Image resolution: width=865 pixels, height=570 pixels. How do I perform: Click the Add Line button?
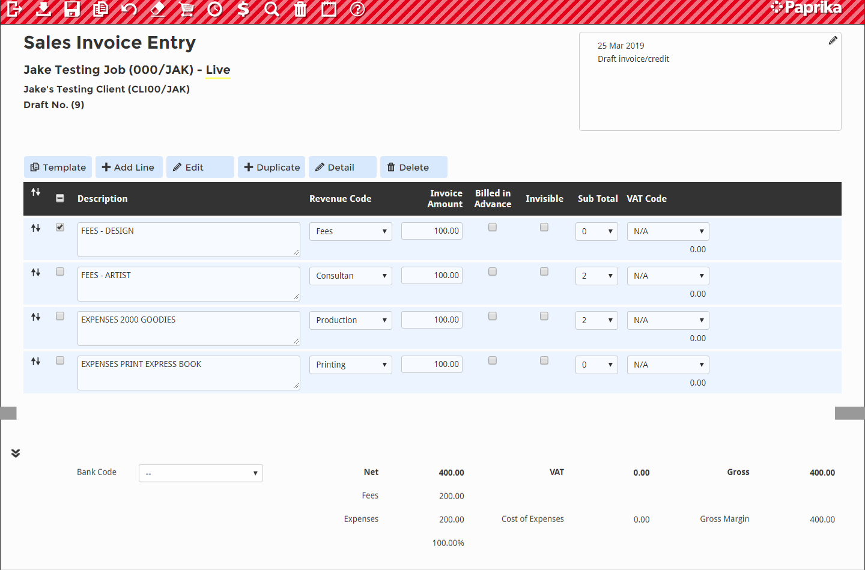pos(129,167)
